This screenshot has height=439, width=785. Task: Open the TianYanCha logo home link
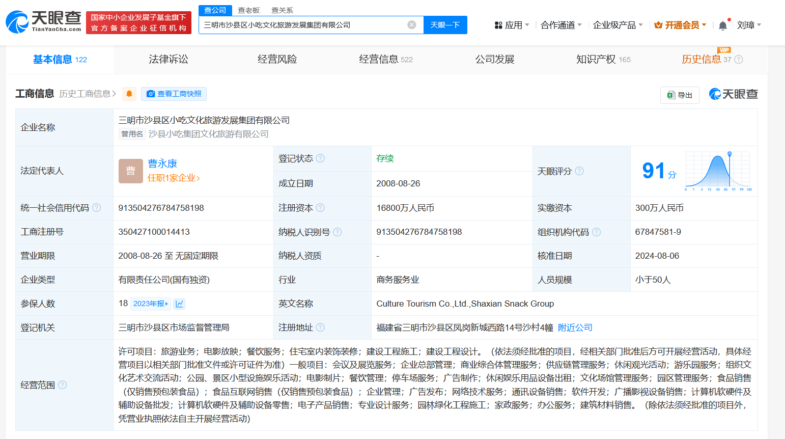coord(44,22)
